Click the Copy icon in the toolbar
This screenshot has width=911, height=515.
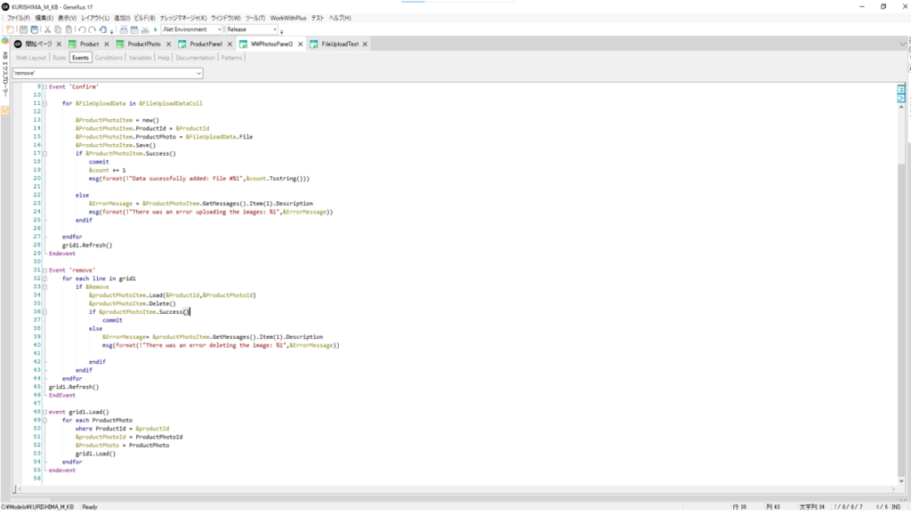pos(58,29)
